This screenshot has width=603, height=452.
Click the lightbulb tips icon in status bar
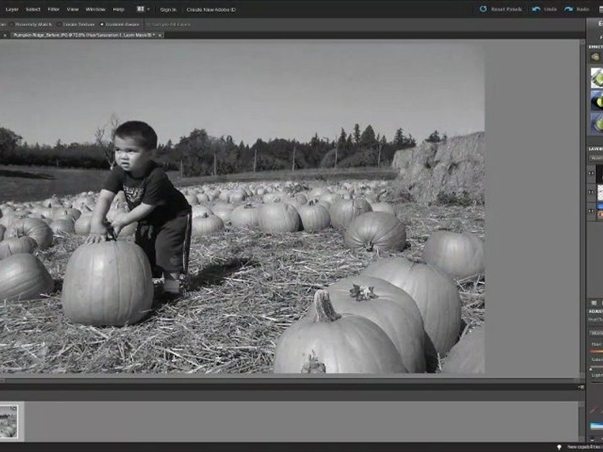point(559,447)
